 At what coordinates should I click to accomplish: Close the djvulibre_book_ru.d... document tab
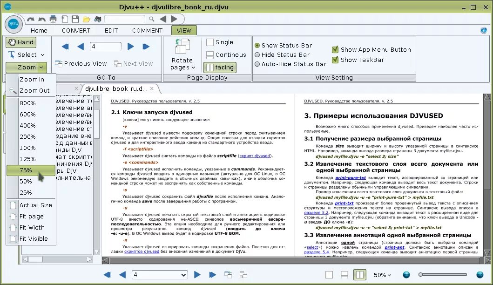(x=152, y=88)
